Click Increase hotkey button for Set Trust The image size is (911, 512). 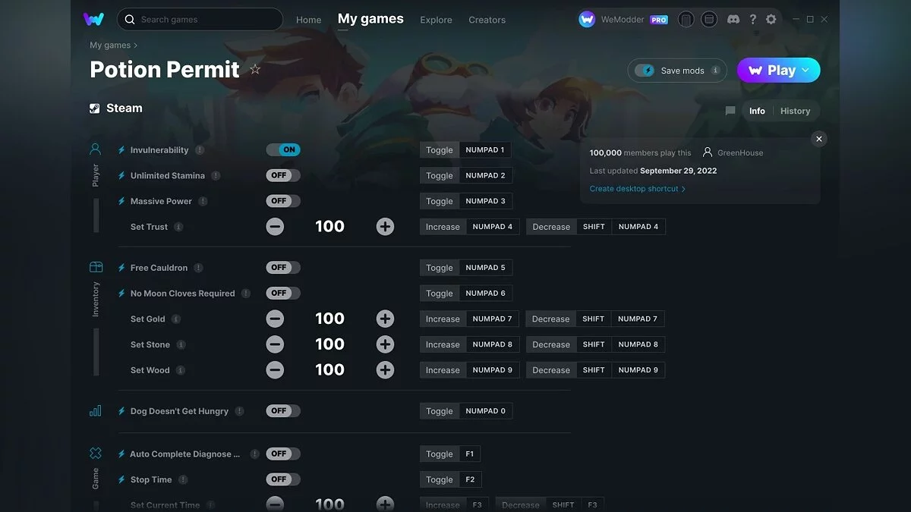443,227
